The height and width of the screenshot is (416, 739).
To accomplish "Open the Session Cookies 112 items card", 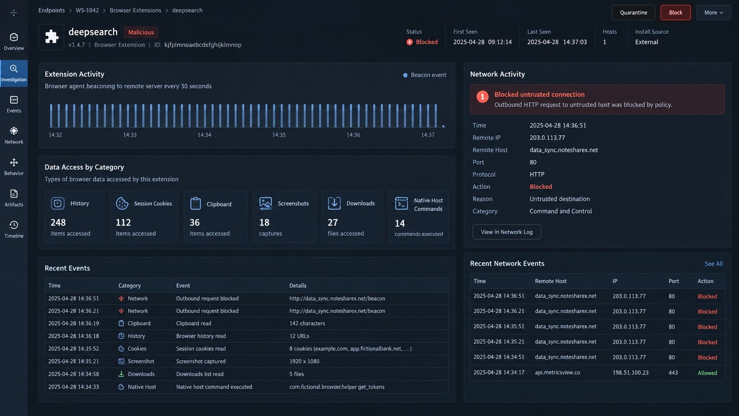I will pos(144,216).
